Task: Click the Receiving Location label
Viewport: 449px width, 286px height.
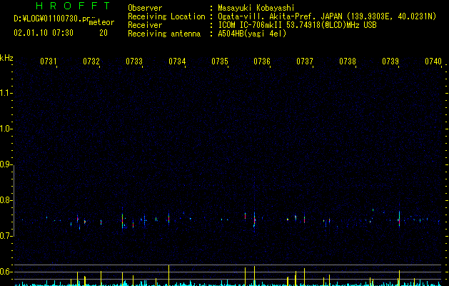Action: pos(166,16)
